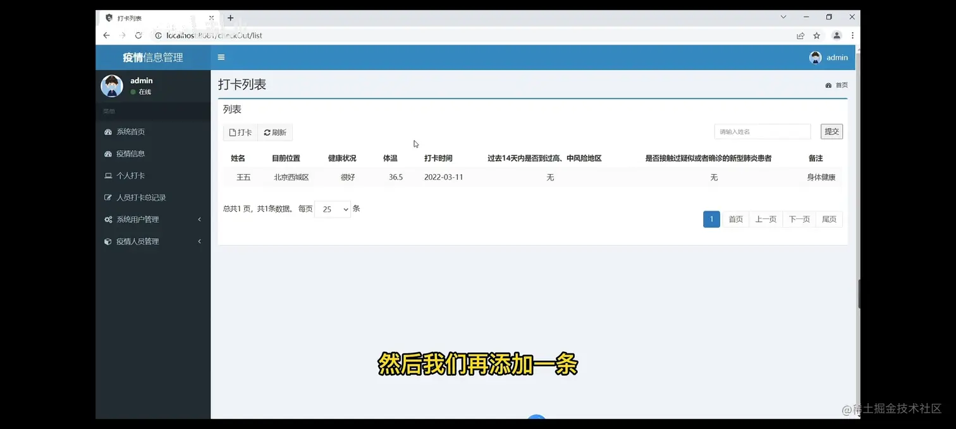The width and height of the screenshot is (956, 429).
Task: Click the 疫情信息管理 logo title
Action: point(153,57)
